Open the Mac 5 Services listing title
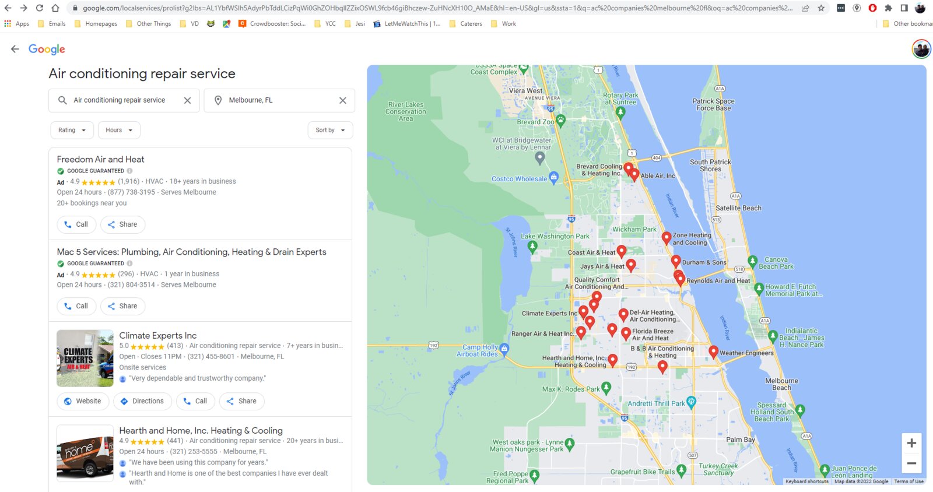The height and width of the screenshot is (492, 933). [x=191, y=252]
